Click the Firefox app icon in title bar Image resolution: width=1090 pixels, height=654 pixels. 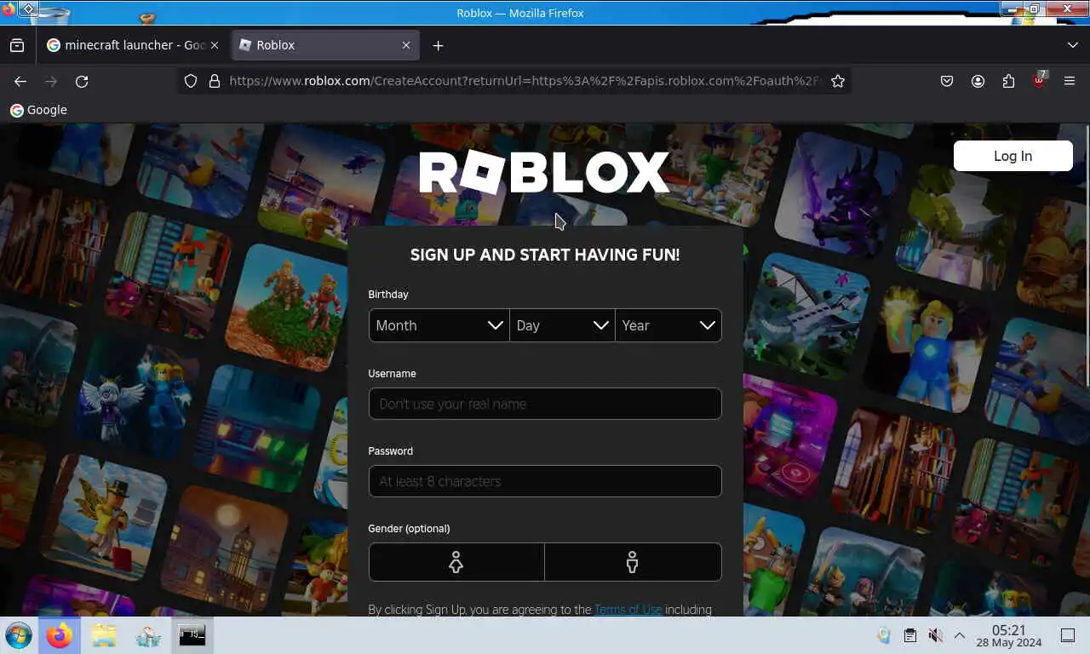pyautogui.click(x=8, y=9)
